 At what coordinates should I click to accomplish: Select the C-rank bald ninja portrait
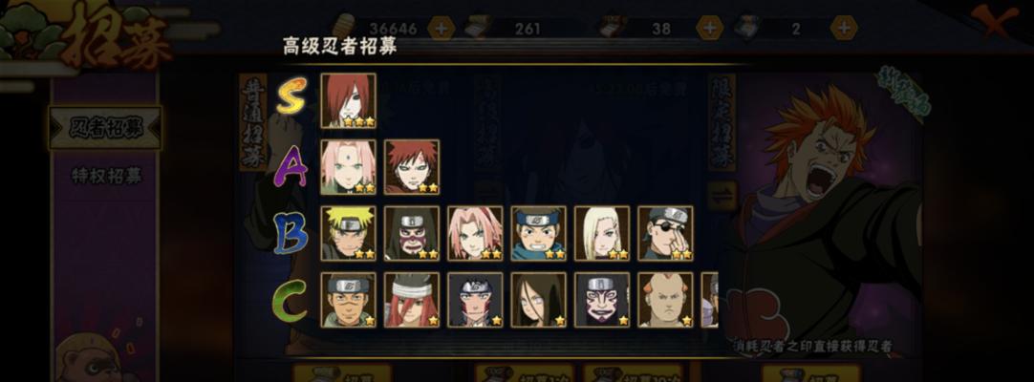[x=665, y=300]
